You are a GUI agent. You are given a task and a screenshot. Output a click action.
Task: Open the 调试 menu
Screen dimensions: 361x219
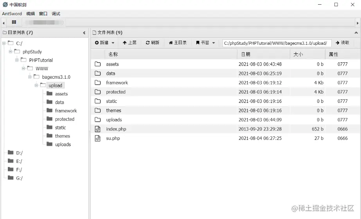(x=56, y=14)
